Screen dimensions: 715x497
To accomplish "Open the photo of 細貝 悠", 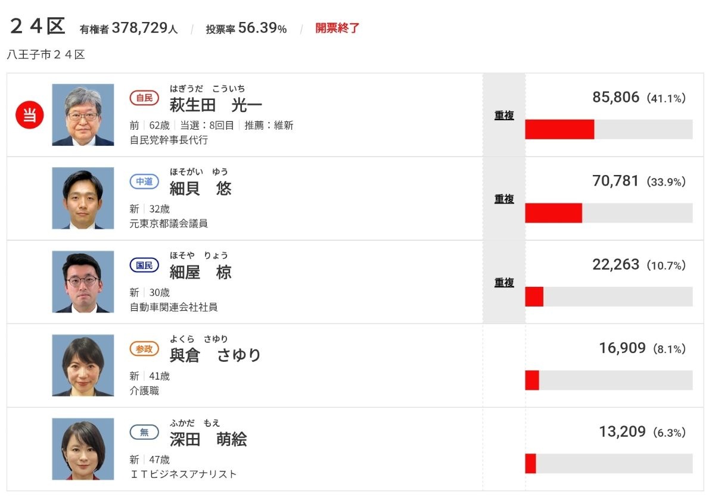I will (83, 198).
